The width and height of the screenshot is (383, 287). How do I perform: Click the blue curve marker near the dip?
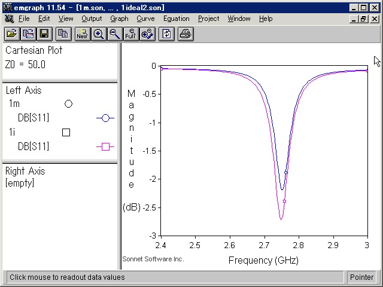286,173
